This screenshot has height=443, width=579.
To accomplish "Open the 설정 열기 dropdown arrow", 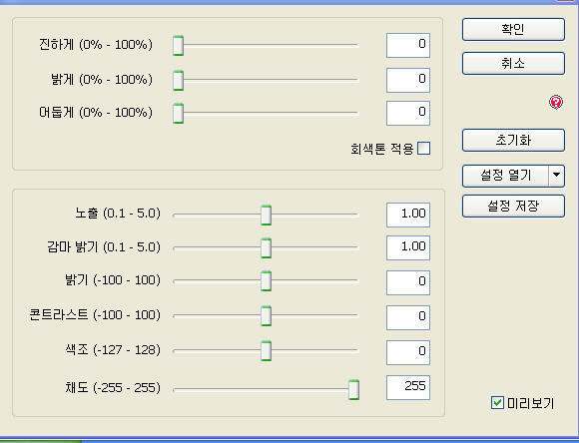I will click(557, 176).
